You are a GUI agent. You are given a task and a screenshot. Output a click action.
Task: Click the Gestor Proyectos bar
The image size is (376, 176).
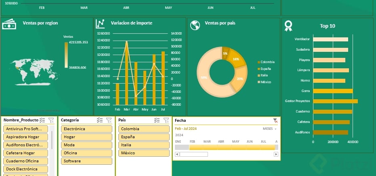(x=335, y=101)
